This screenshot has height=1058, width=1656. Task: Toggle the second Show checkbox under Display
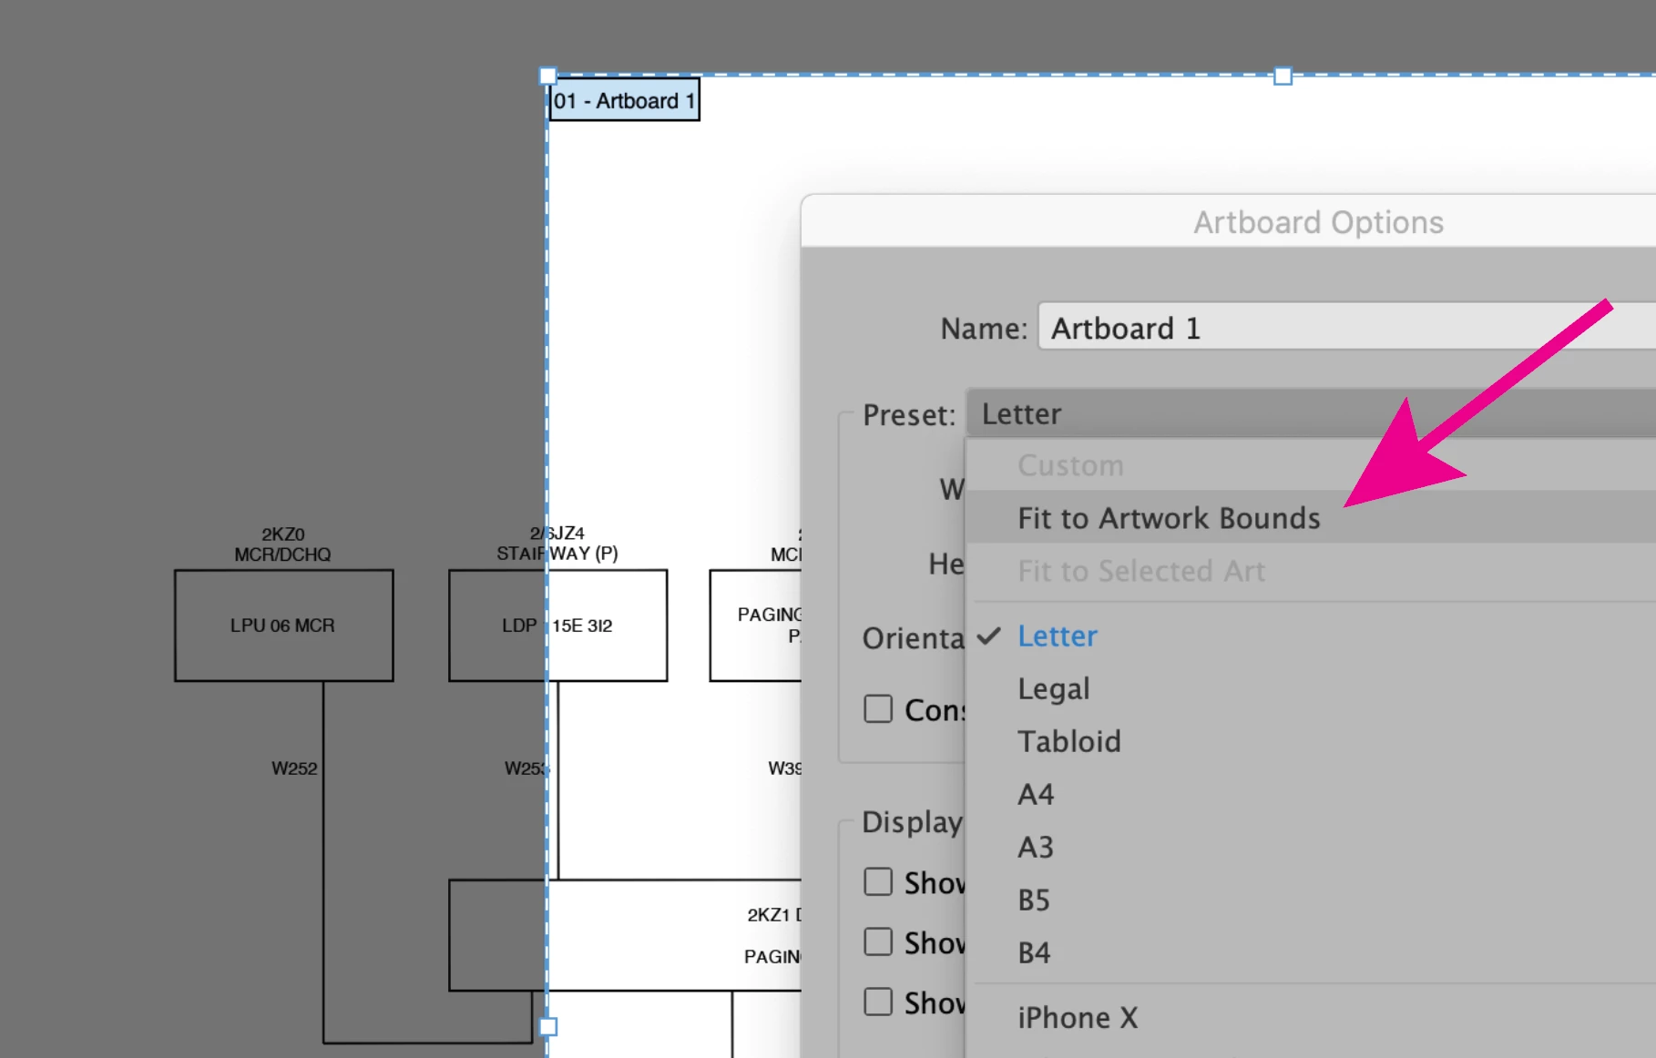[x=878, y=941]
